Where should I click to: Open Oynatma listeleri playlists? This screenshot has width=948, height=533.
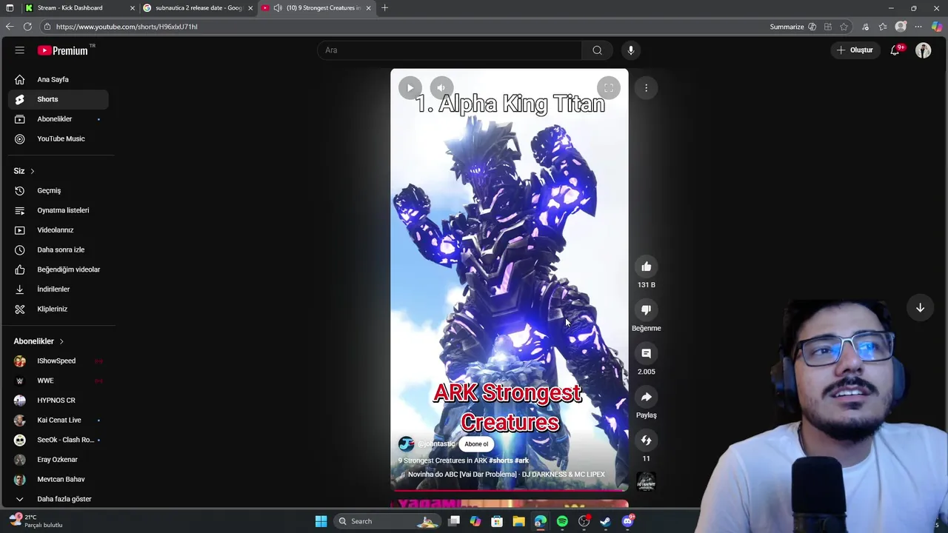pos(58,210)
